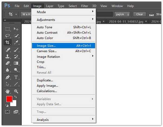163x127 pixels.
Task: Open the px/cm units dropdown
Action: coord(122,14)
